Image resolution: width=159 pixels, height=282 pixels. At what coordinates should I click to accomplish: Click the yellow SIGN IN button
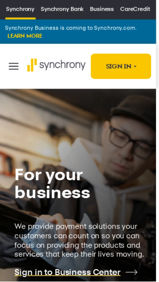121,66
